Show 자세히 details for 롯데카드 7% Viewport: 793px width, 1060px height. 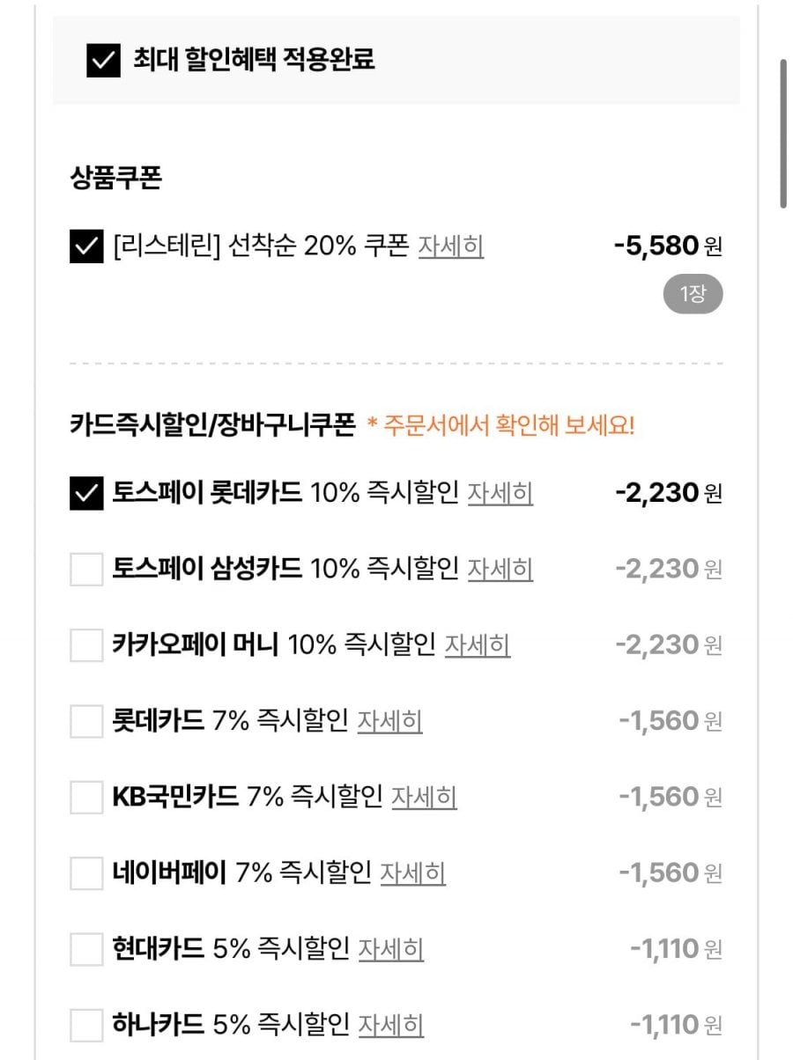[x=389, y=722]
